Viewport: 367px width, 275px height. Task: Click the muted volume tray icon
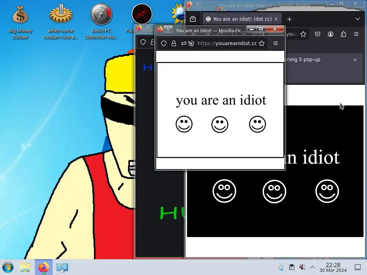coord(302,267)
